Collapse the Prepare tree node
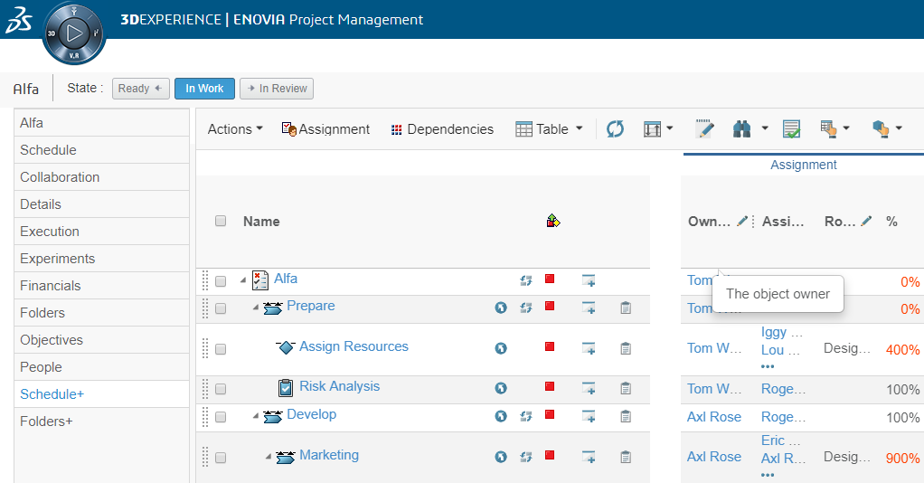The image size is (924, 483). (256, 308)
